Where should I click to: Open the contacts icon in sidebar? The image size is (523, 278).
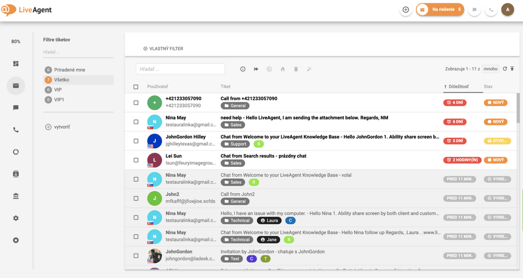coord(16,174)
